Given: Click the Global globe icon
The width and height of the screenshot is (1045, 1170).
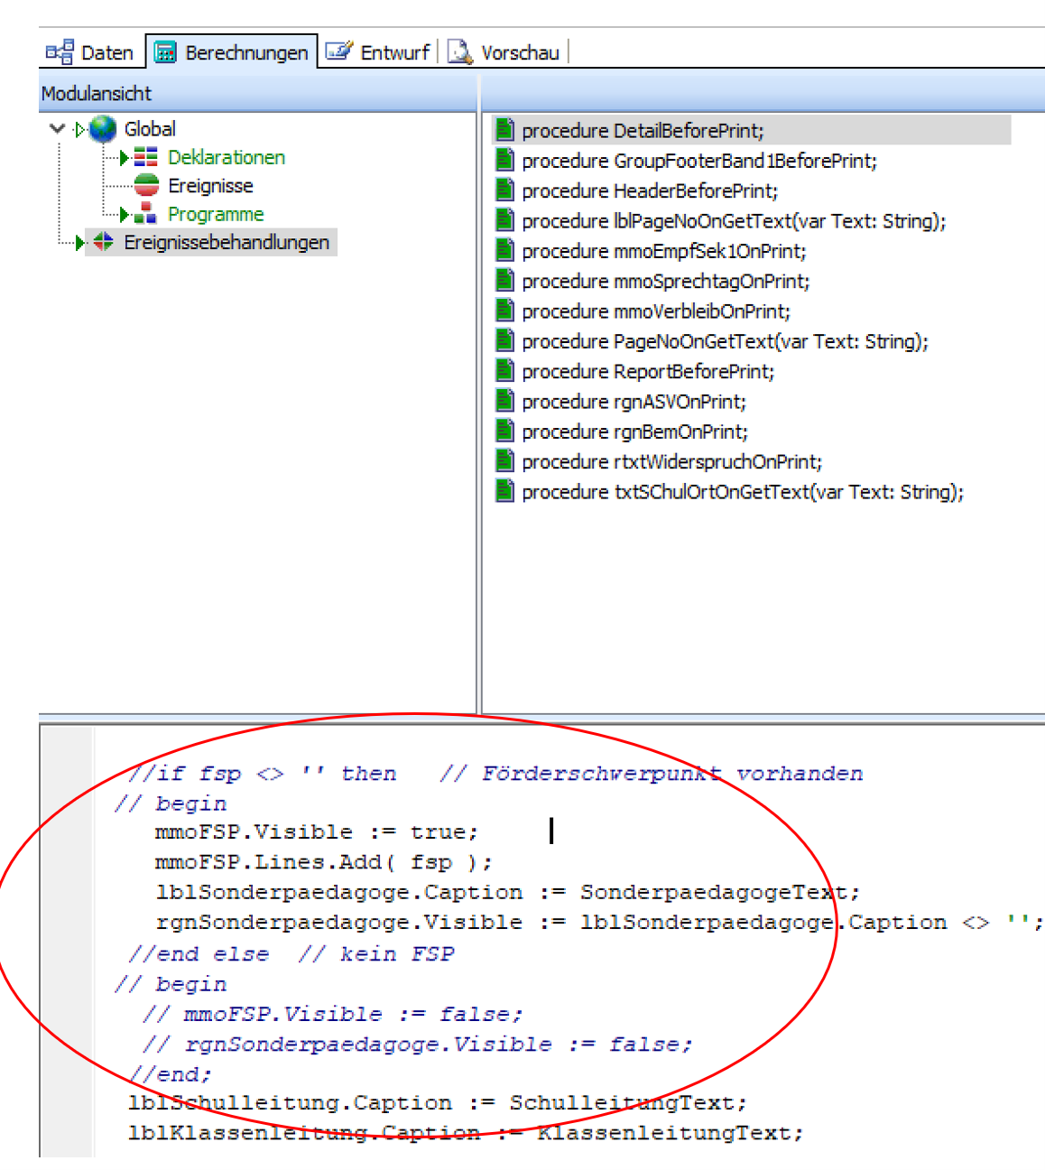Looking at the screenshot, I should (103, 129).
